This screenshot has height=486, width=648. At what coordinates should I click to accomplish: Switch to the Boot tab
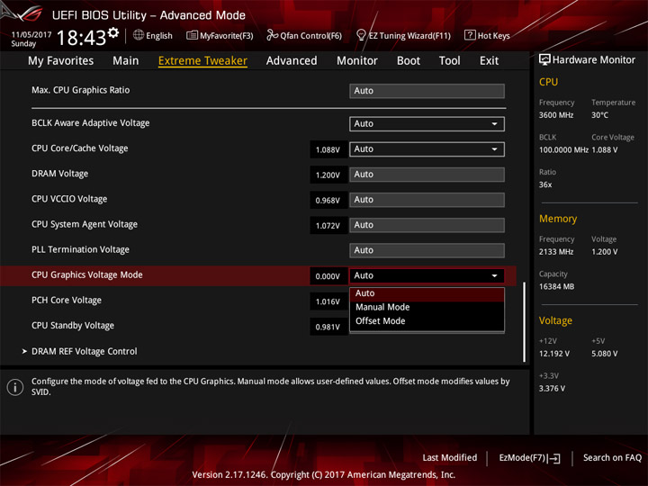pos(409,61)
